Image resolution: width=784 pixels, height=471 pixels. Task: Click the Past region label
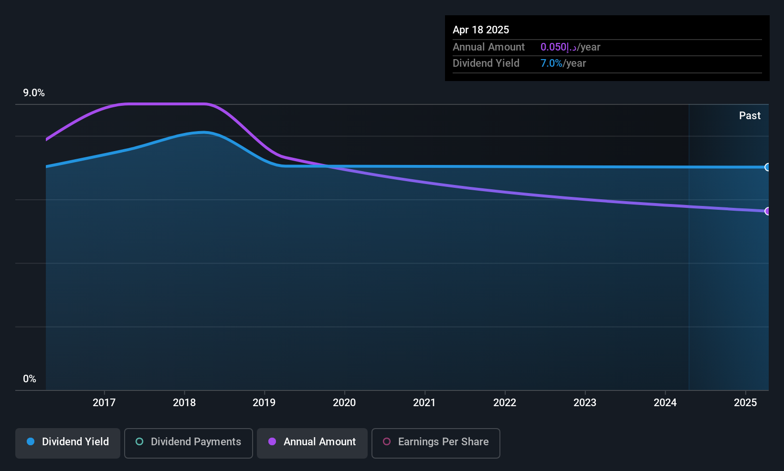click(x=750, y=115)
